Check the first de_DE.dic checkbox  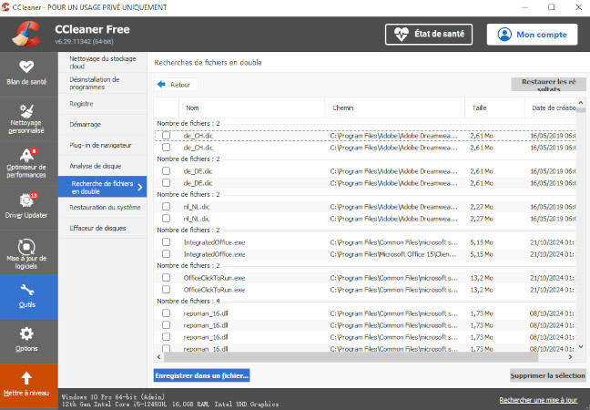tap(166, 171)
